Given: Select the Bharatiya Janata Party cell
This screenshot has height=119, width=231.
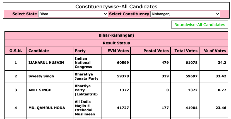Looking at the screenshot, I should pos(86,76).
